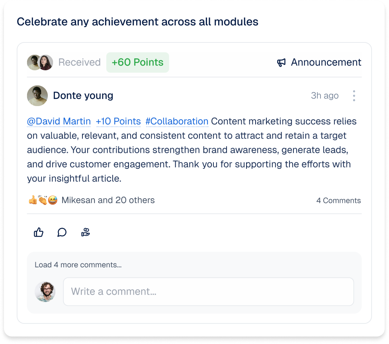Viewport: 389px width, 344px height.
Task: Expand the "4 Comments" section
Action: point(338,200)
